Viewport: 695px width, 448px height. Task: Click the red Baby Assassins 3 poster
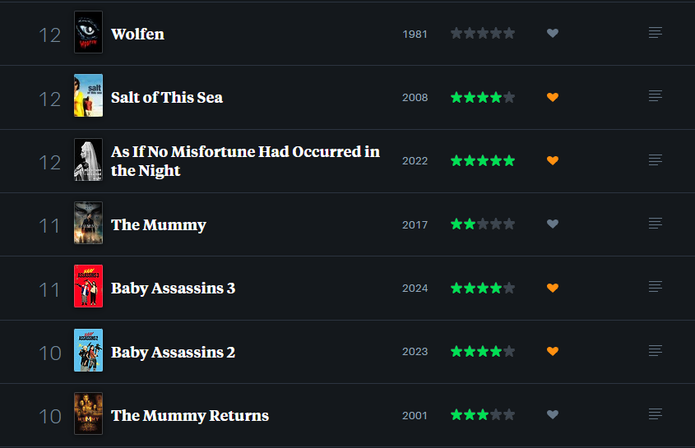click(x=88, y=286)
